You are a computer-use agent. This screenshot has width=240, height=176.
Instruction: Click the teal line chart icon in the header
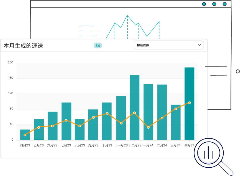coord(132,26)
